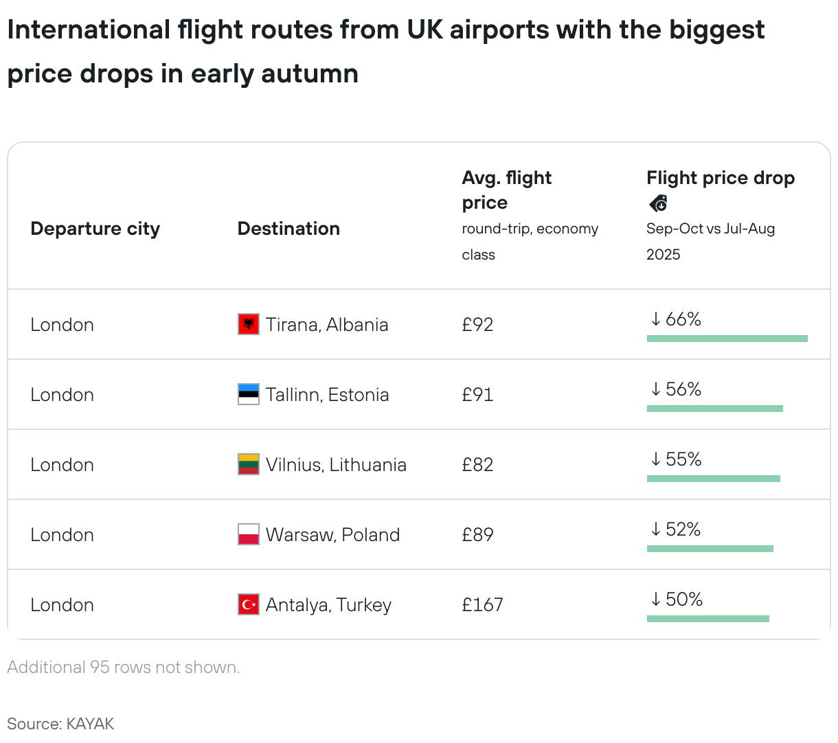This screenshot has width=838, height=743.
Task: Select the Departure city column header
Action: tap(95, 229)
